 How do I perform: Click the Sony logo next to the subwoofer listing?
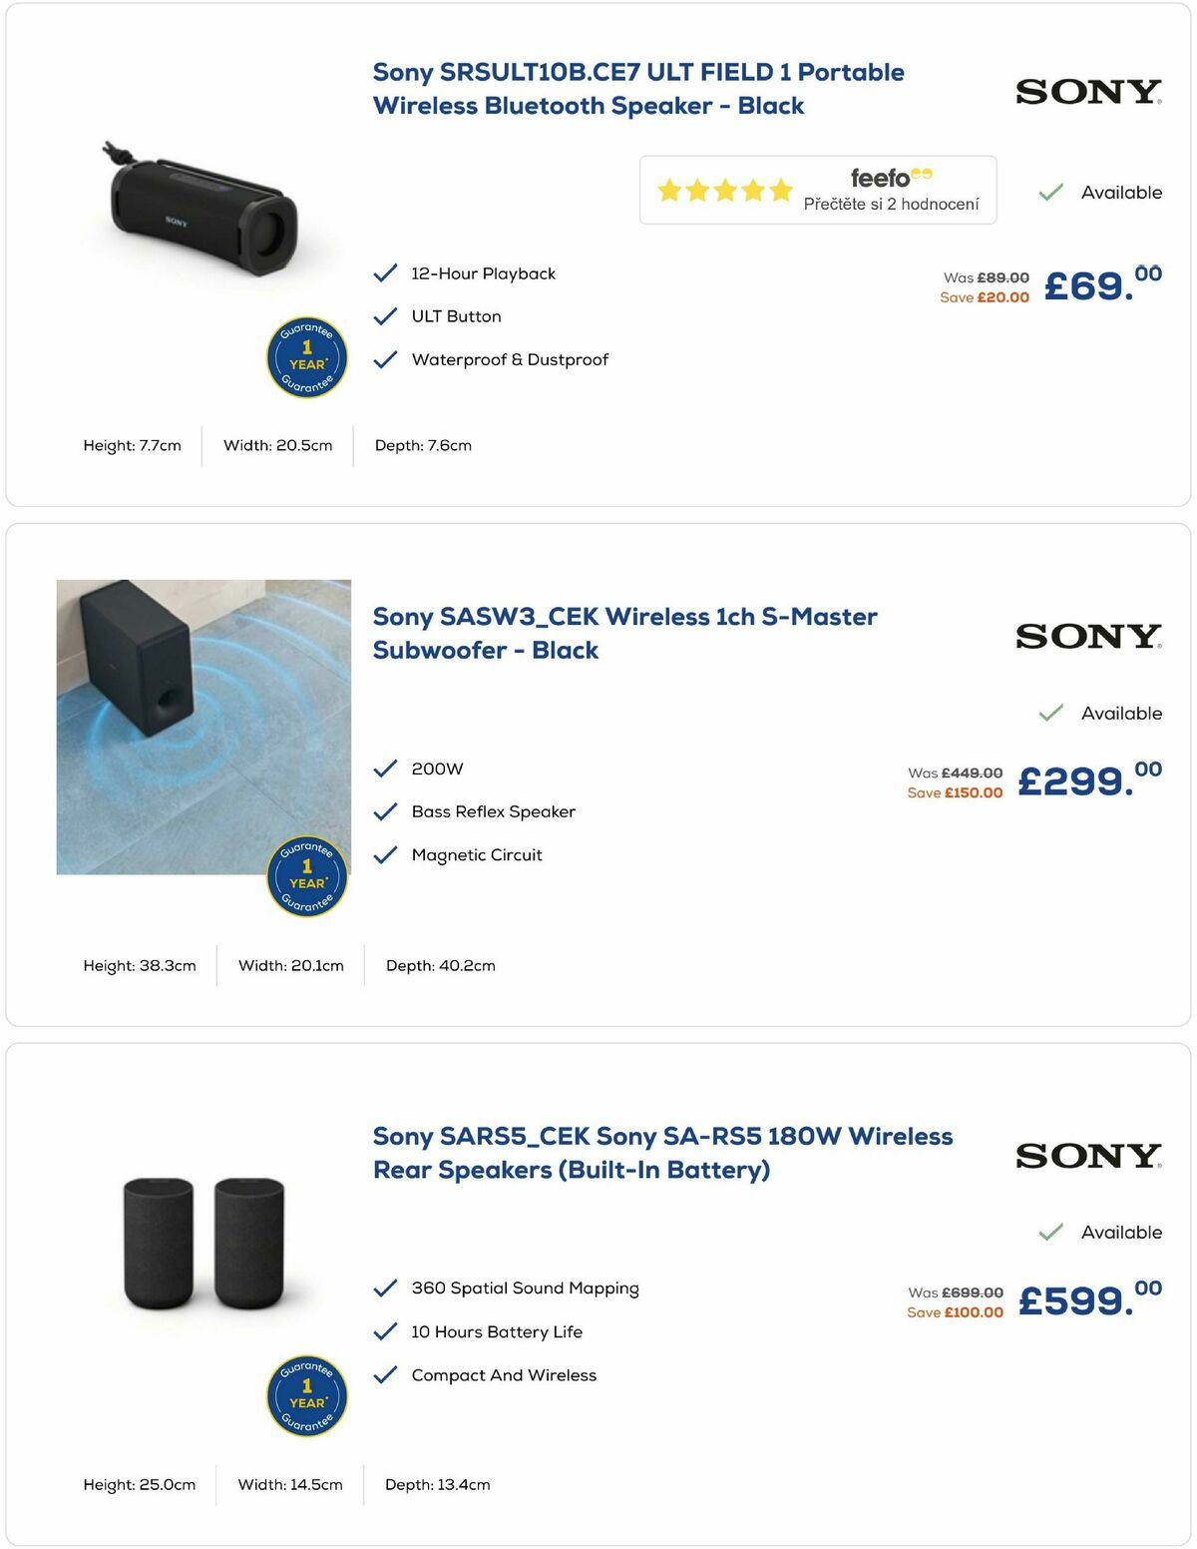[1086, 636]
